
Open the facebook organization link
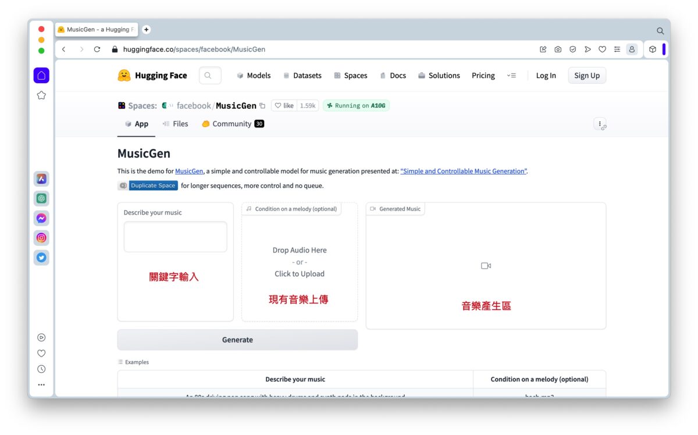point(194,106)
